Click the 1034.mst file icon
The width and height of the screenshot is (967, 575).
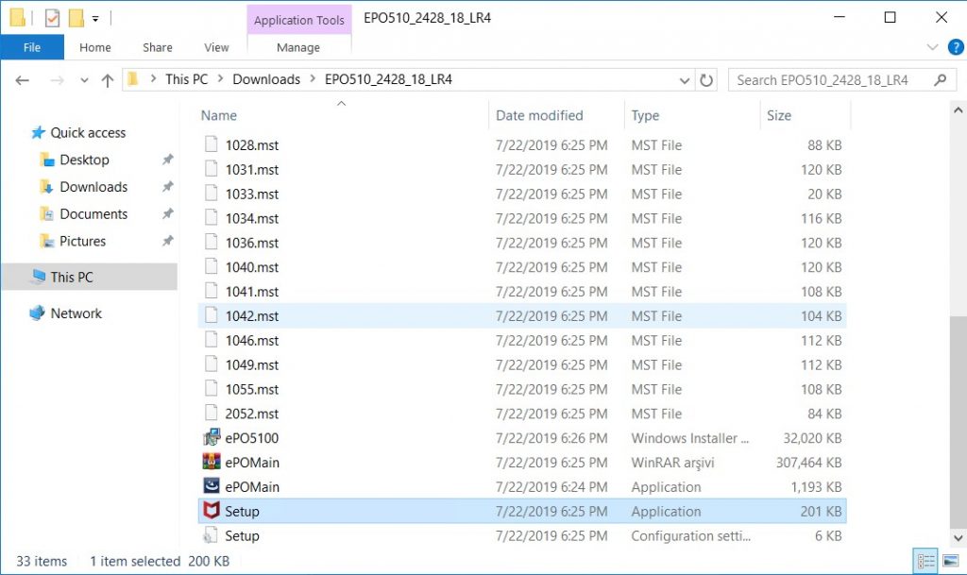click(x=211, y=217)
